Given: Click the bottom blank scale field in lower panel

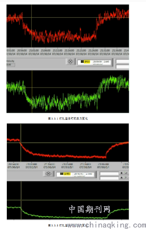Looking at the screenshot, I should coord(109,178).
